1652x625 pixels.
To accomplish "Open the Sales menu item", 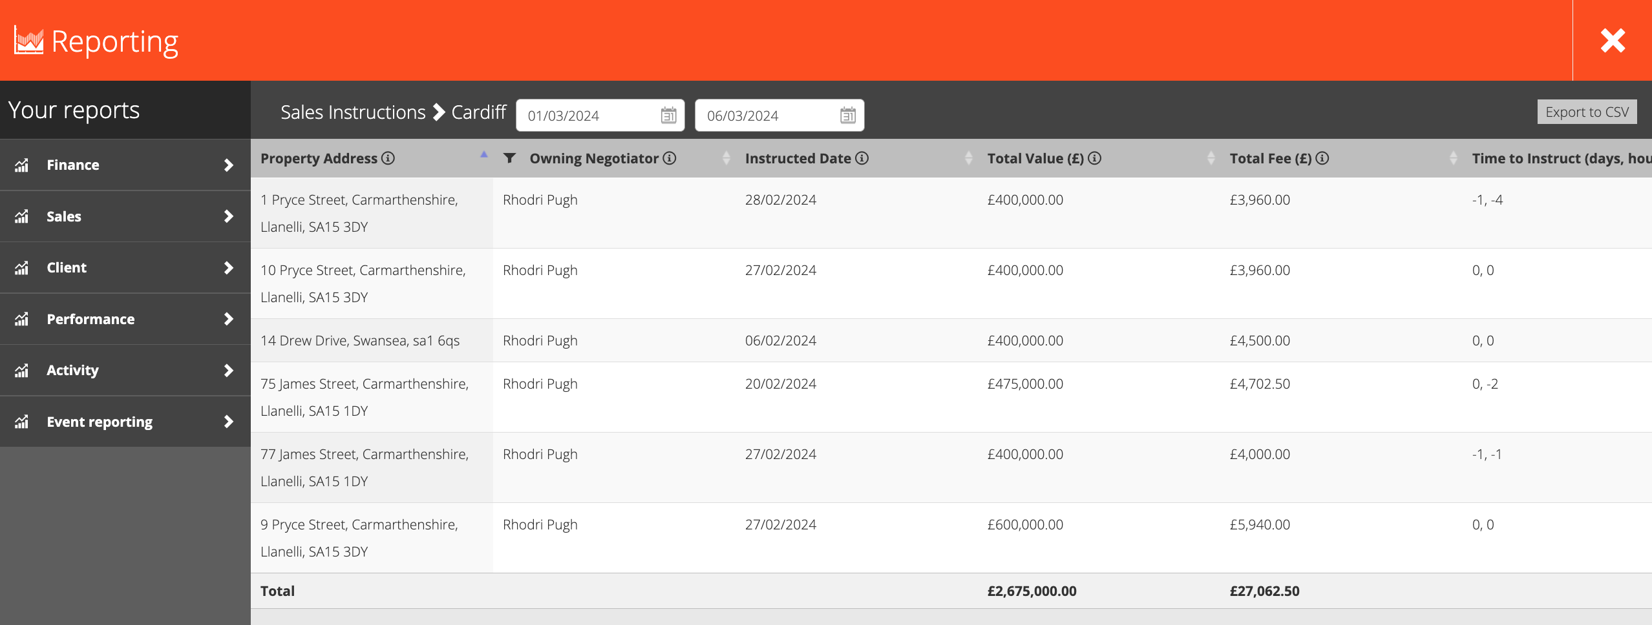I will [125, 216].
